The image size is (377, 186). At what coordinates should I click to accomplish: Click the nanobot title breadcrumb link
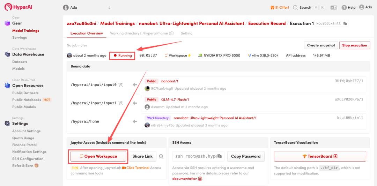point(191,23)
